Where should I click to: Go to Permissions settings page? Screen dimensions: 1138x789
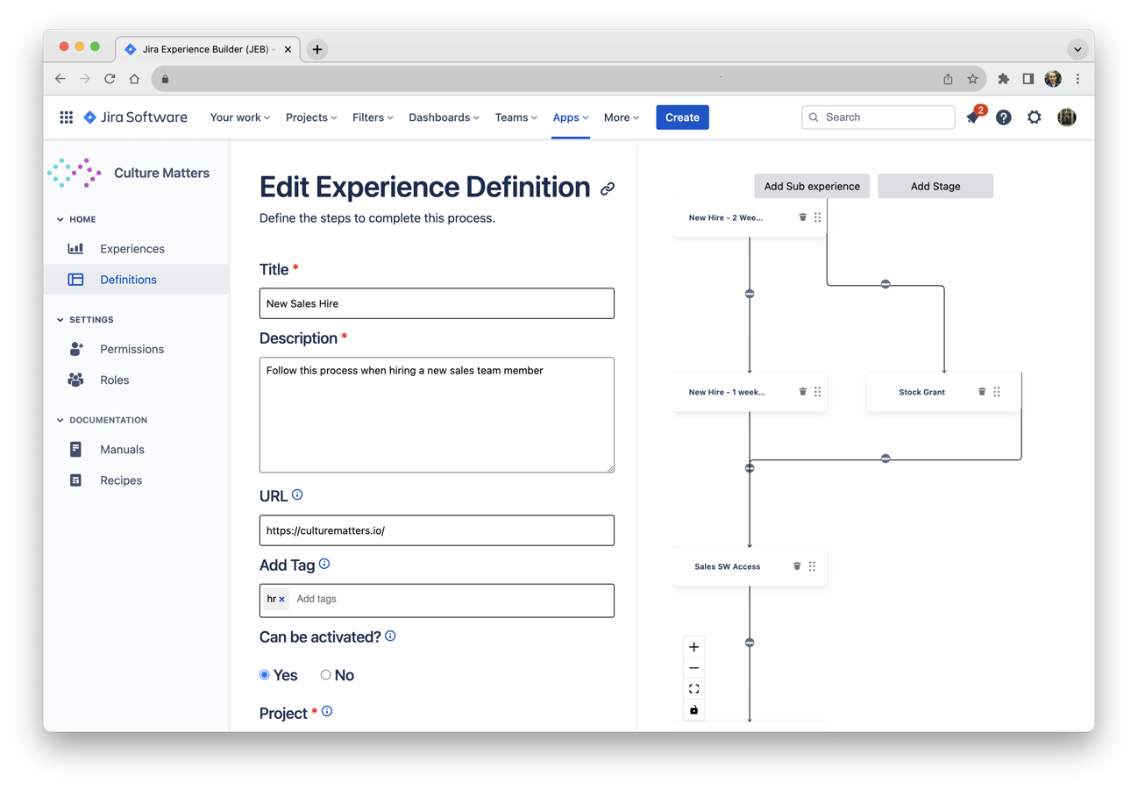pos(132,349)
